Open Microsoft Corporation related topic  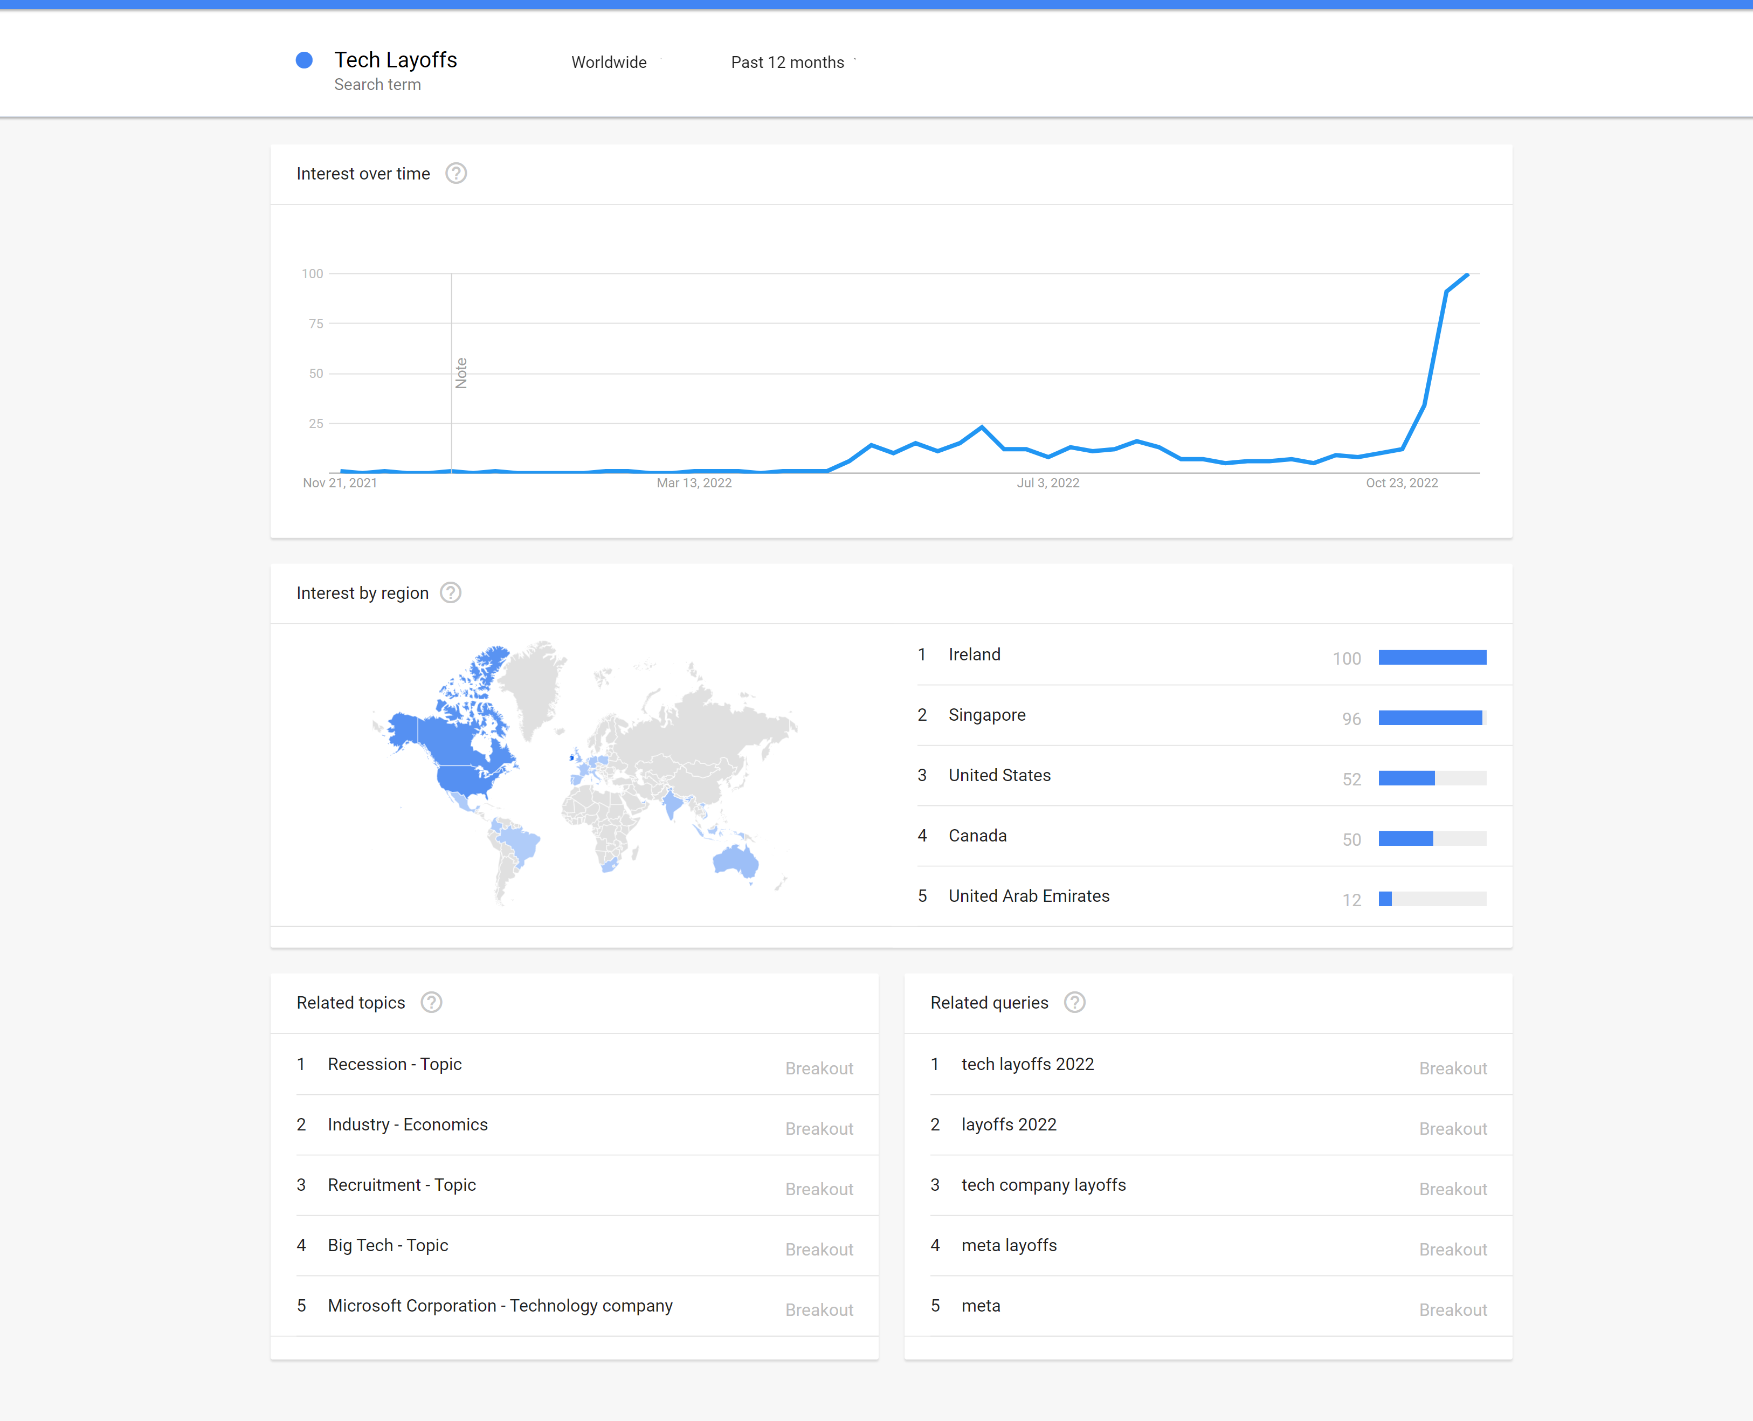(499, 1306)
